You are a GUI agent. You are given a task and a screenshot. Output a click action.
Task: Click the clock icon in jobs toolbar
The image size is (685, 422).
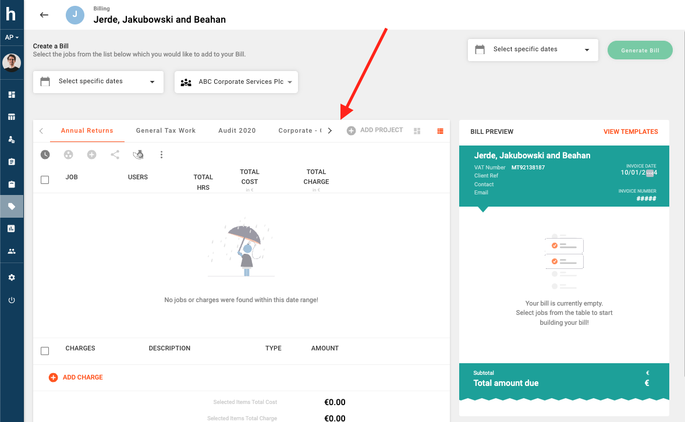pos(45,155)
